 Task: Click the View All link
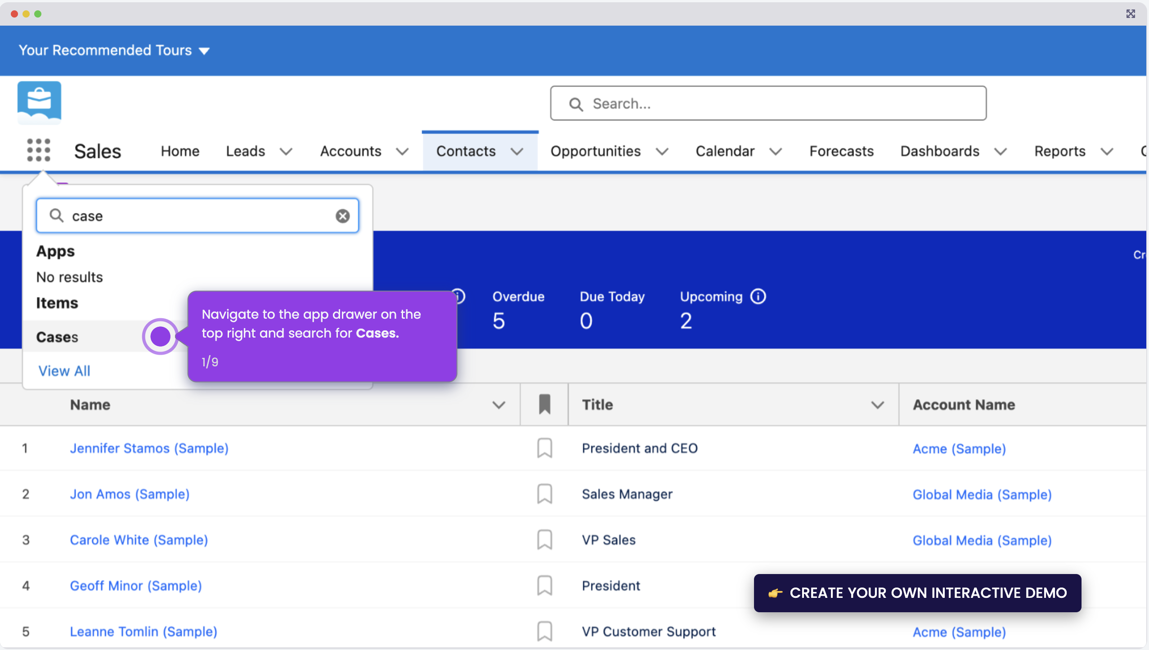[64, 370]
